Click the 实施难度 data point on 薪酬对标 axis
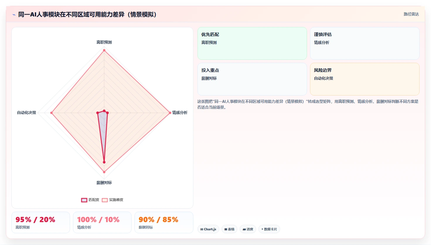The width and height of the screenshot is (431, 245). pyautogui.click(x=104, y=172)
